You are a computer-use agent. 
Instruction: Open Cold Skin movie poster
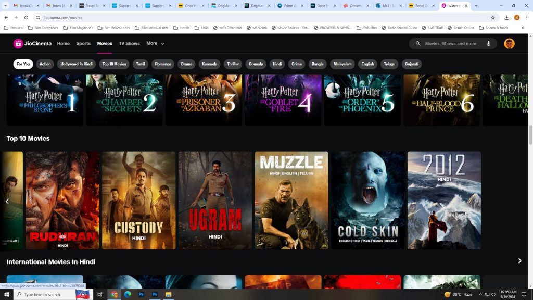tap(368, 201)
